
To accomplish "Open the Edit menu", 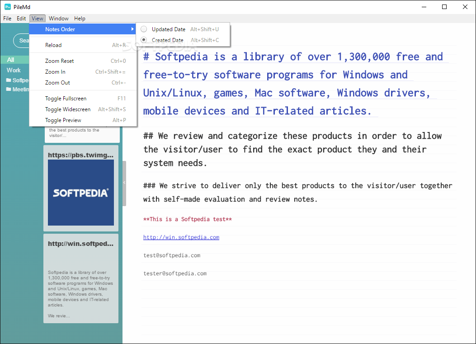I will tap(21, 19).
